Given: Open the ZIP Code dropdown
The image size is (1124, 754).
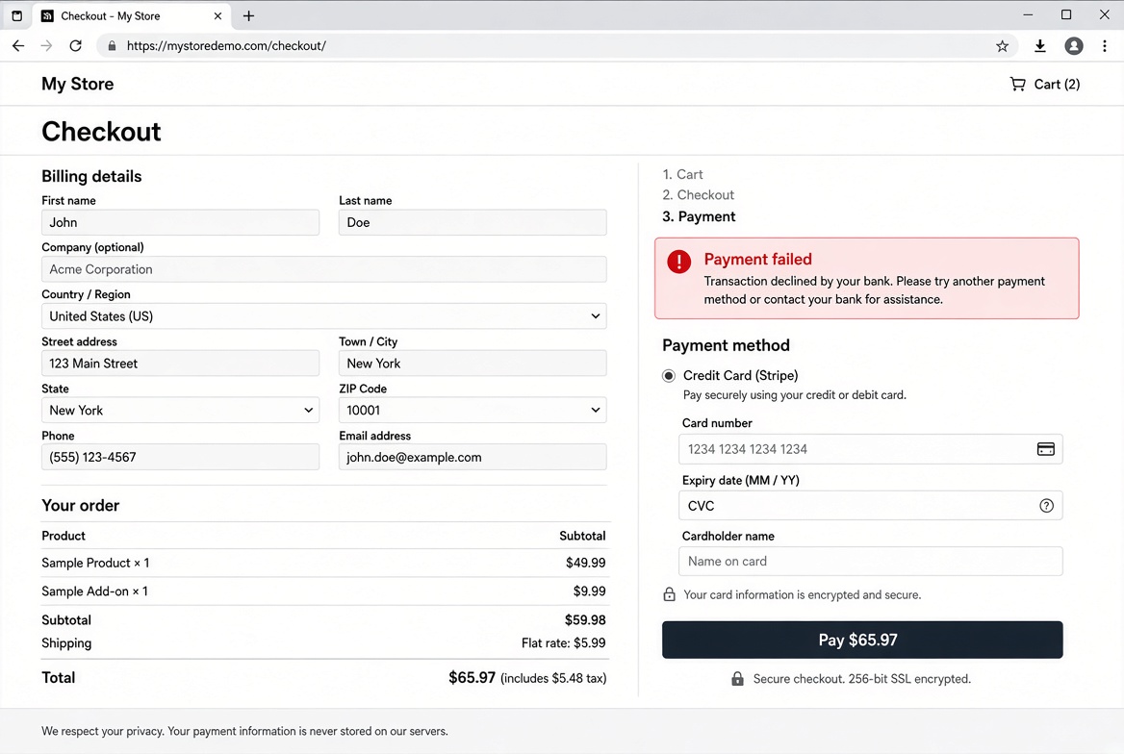Looking at the screenshot, I should click(473, 410).
